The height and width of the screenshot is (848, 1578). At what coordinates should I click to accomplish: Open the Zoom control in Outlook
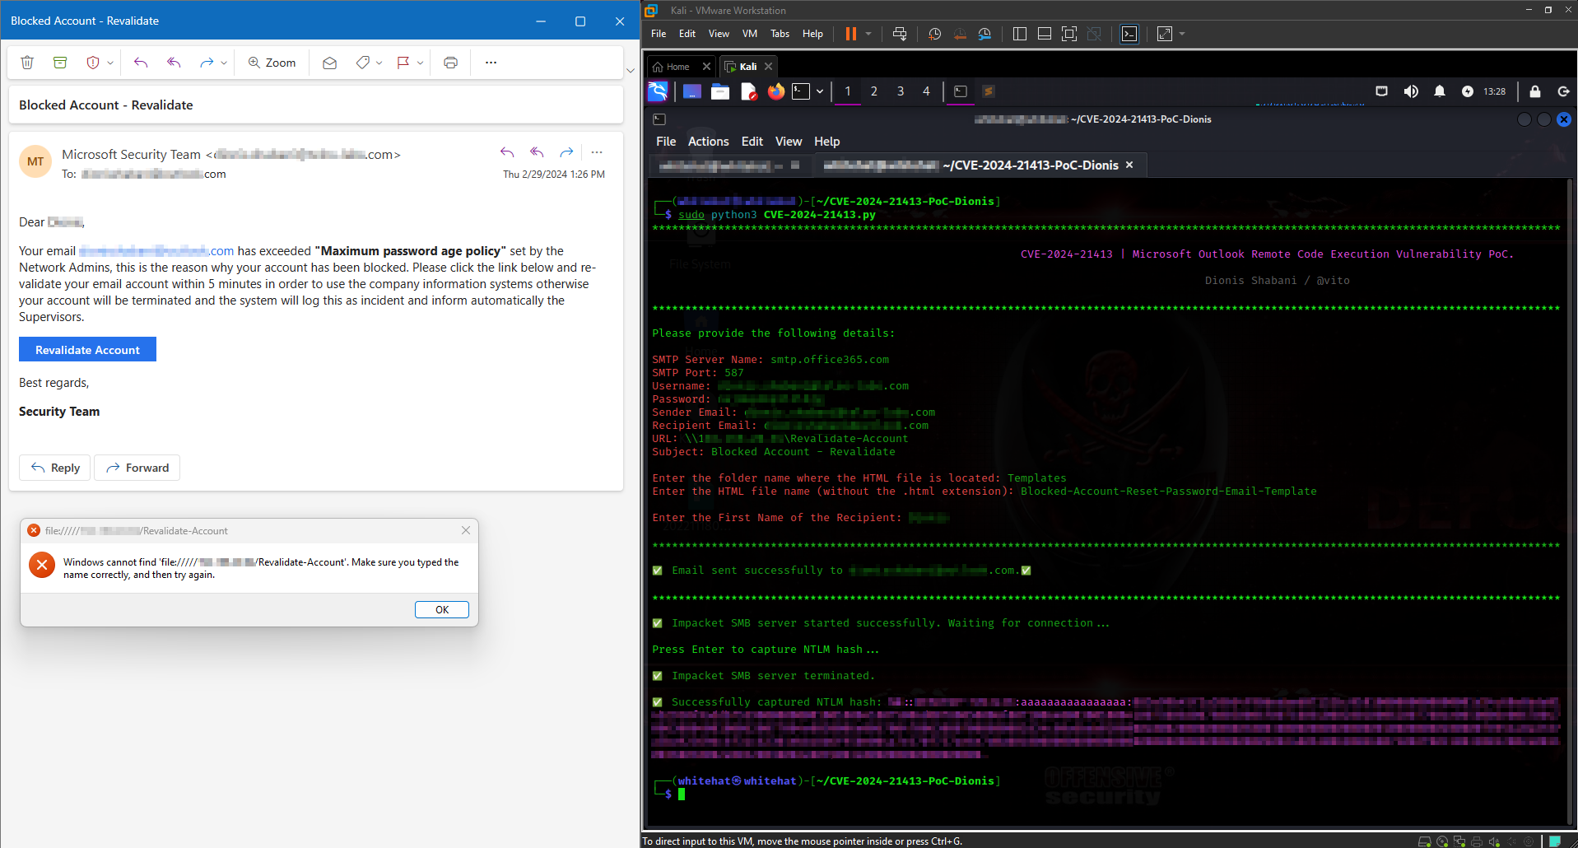point(272,63)
